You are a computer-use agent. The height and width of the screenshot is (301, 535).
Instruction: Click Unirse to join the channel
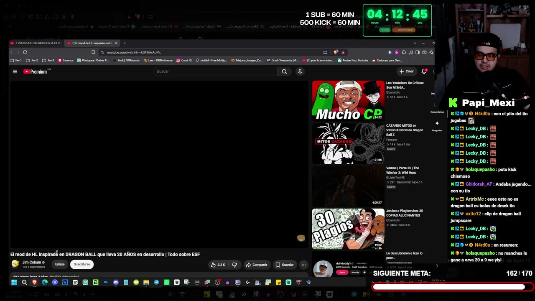60,265
